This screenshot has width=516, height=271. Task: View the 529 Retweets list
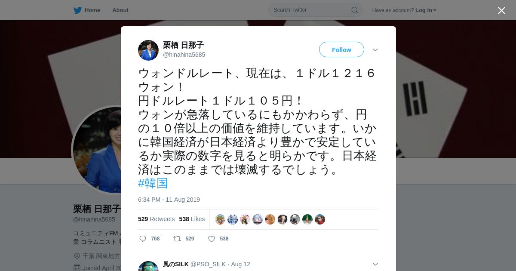(157, 219)
